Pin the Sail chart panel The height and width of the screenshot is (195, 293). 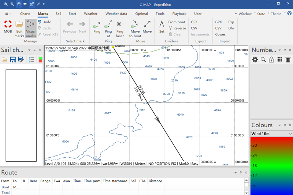click(34, 50)
